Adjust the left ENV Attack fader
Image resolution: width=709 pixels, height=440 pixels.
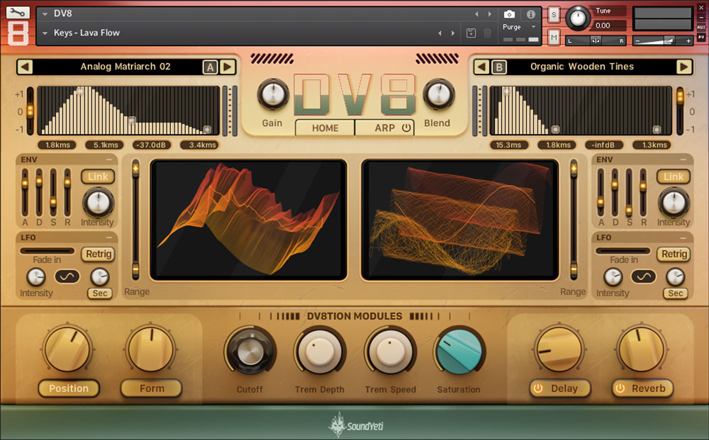(25, 192)
